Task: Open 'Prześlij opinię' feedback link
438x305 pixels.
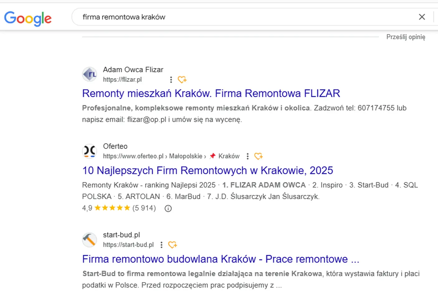Action: [406, 37]
